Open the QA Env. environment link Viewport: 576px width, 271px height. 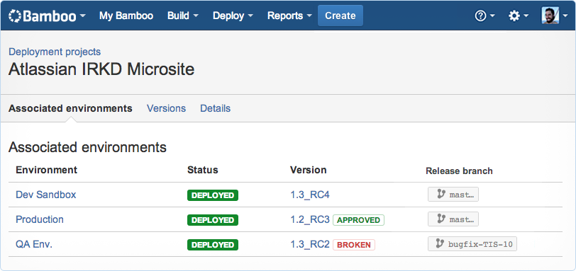click(34, 244)
